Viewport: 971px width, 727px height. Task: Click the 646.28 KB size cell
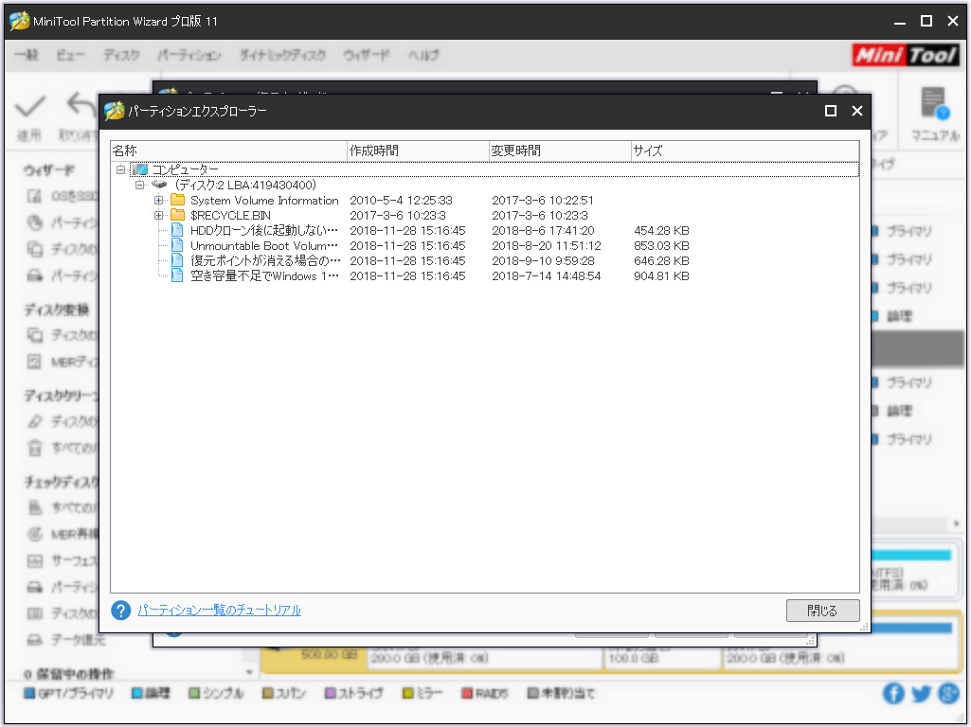(x=661, y=261)
